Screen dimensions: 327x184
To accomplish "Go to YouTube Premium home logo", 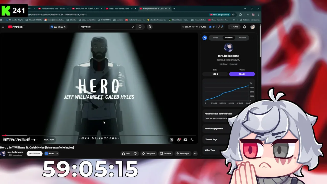I will [x=15, y=27].
